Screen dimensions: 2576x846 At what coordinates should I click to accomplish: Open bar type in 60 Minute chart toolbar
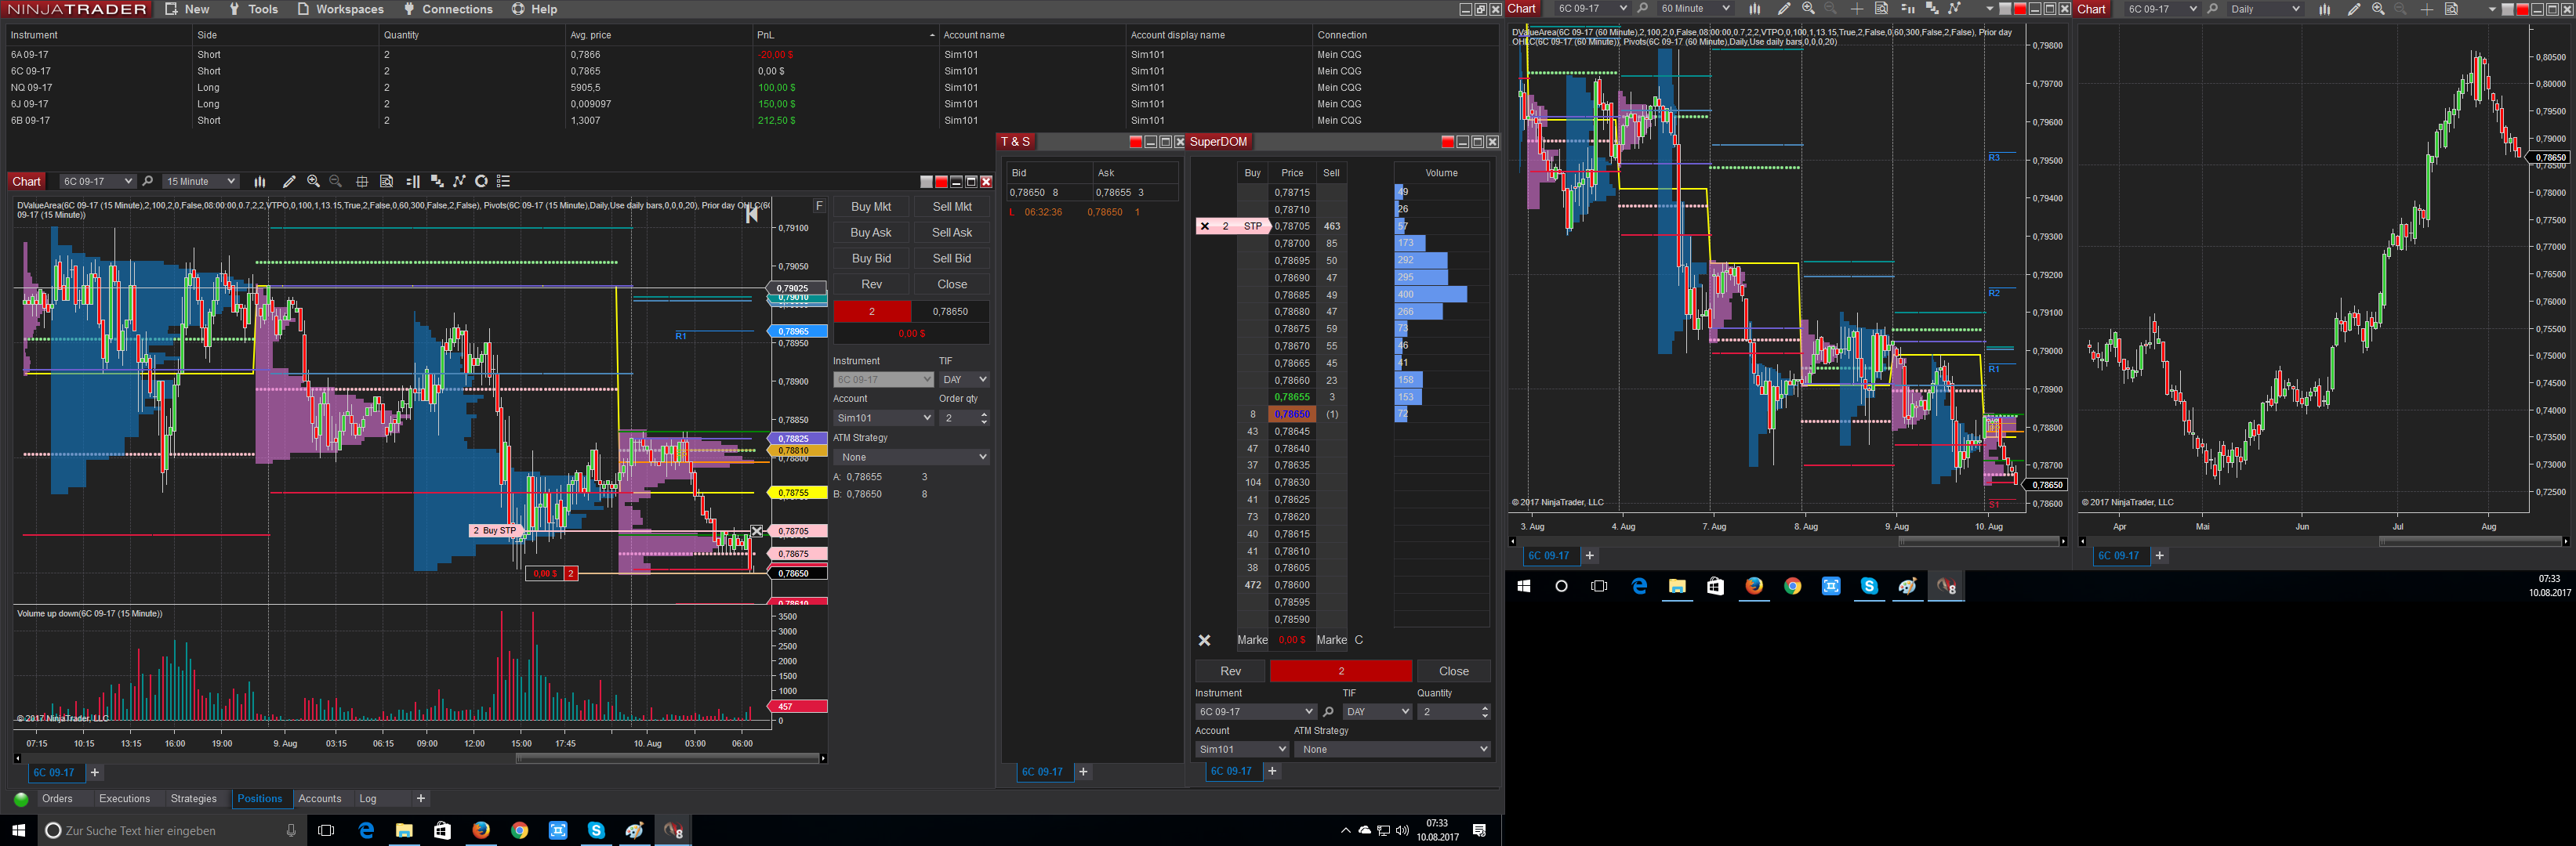[x=1755, y=9]
